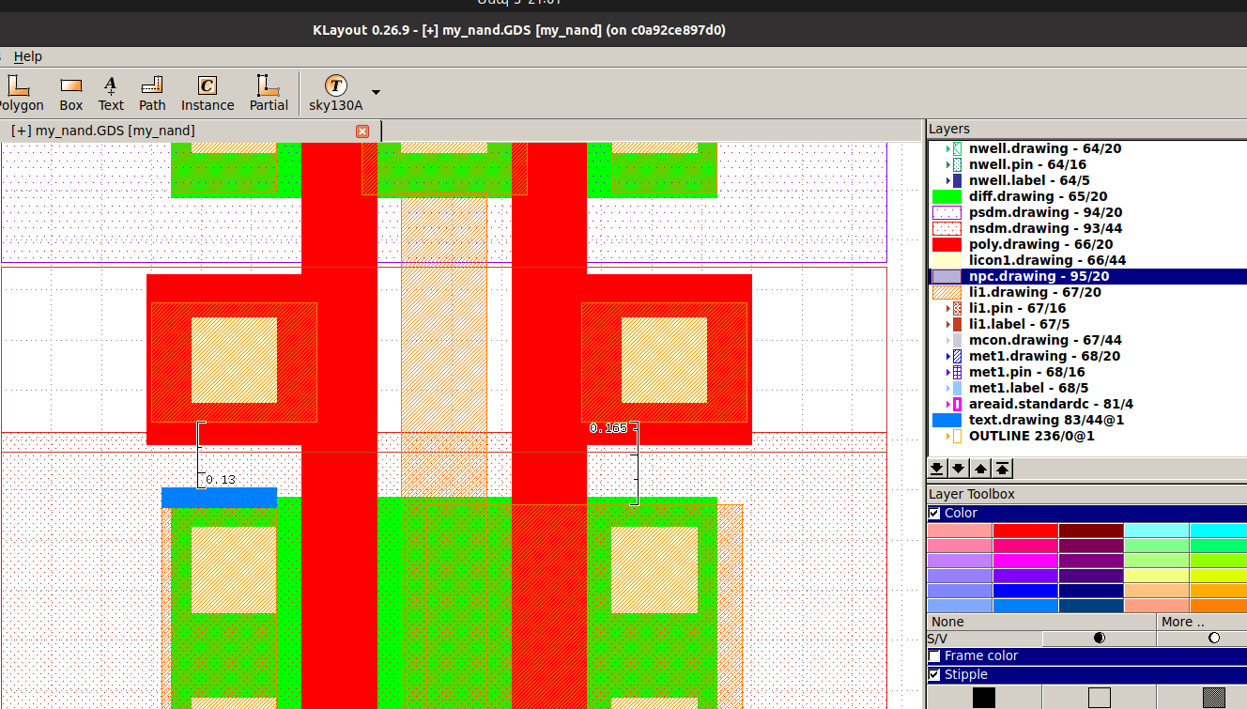Toggle the Color section checkbox

(x=934, y=513)
